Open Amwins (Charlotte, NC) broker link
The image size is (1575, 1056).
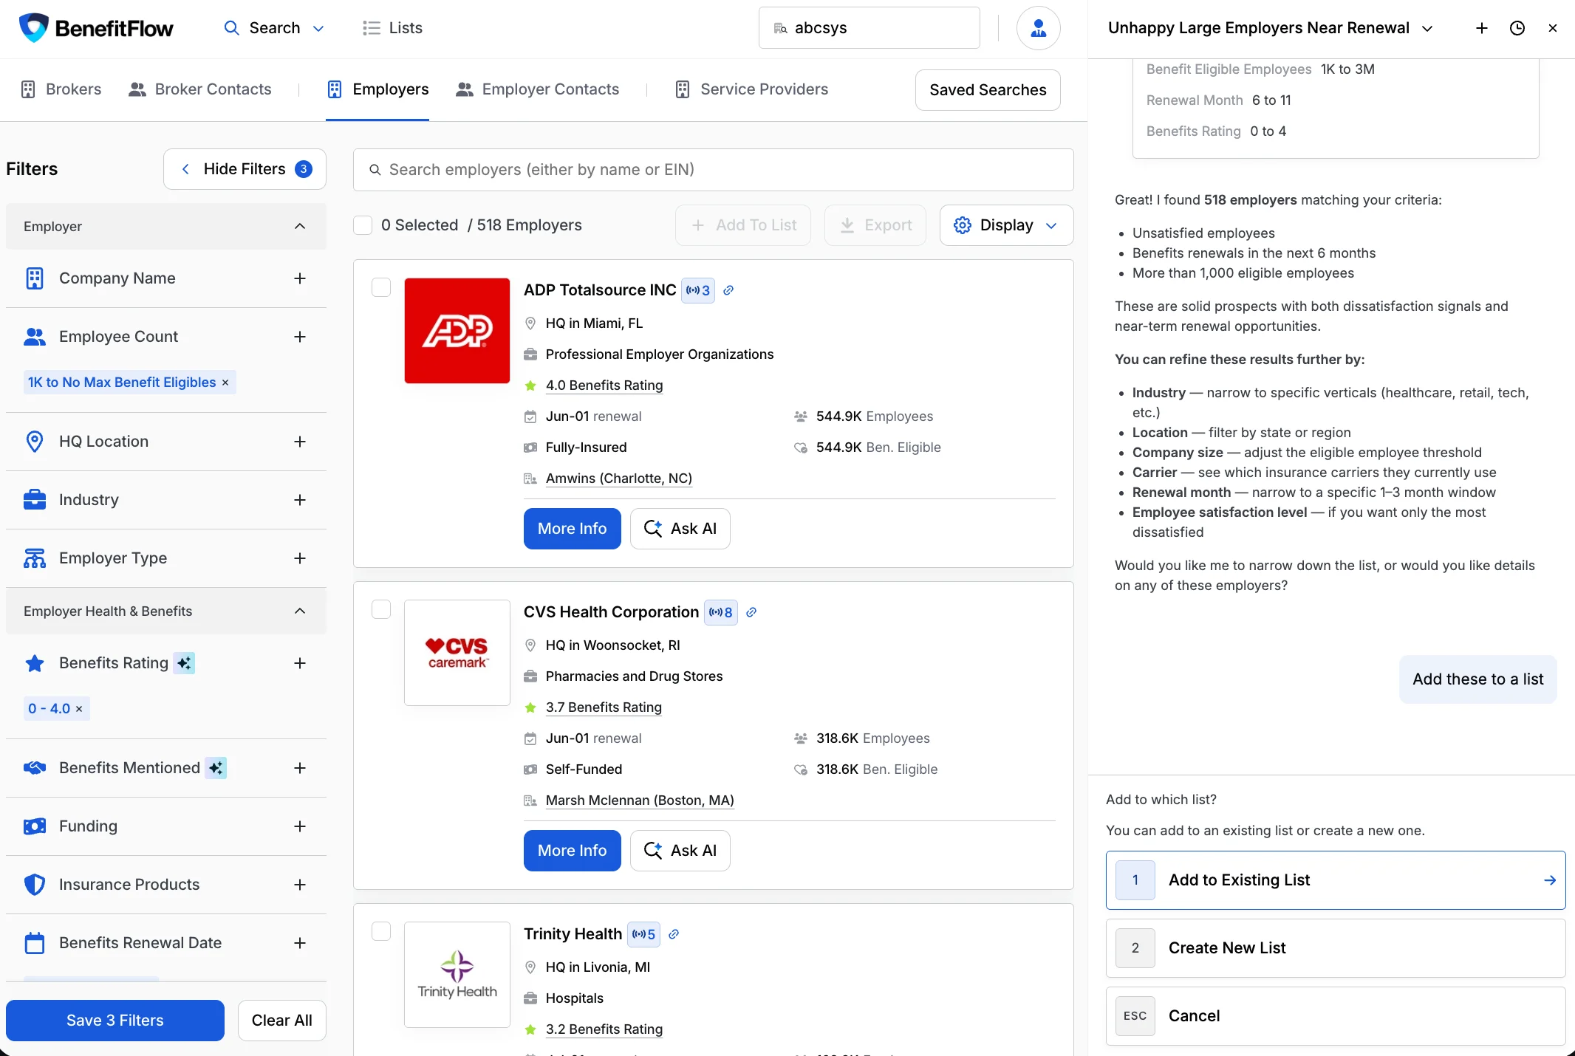(619, 479)
